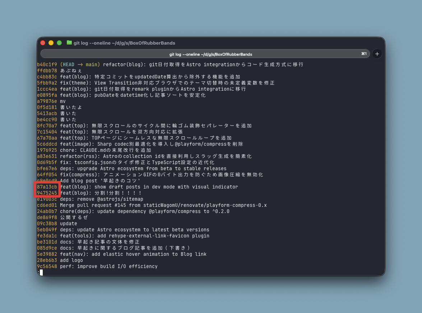The width and height of the screenshot is (422, 313).
Task: Click the window title text in title bar
Action: point(124,43)
